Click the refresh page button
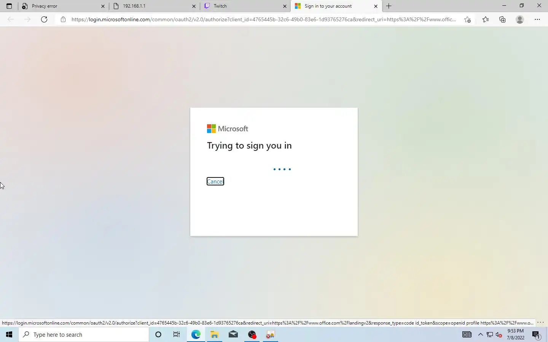This screenshot has height=342, width=548. (44, 19)
